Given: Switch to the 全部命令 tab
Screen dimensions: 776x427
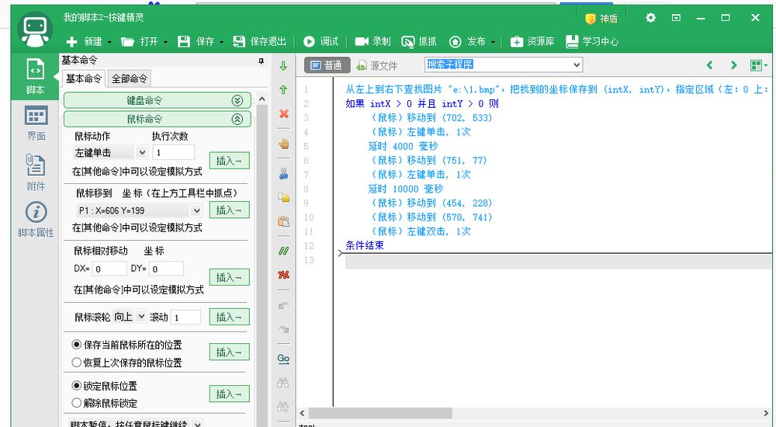Looking at the screenshot, I should tap(129, 78).
